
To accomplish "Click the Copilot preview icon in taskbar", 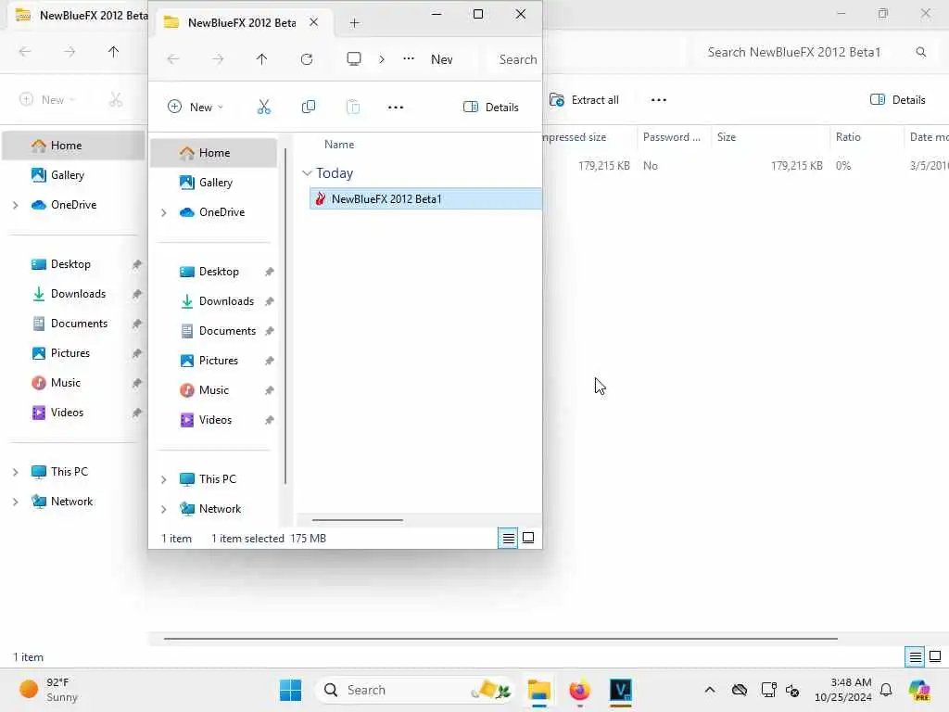I will [x=919, y=690].
